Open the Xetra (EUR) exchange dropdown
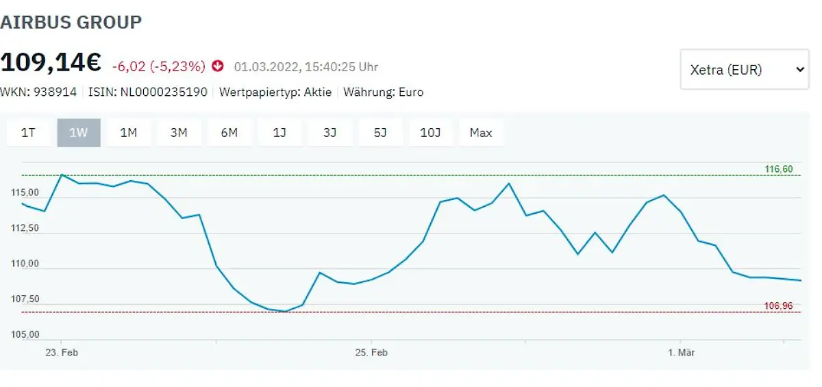The image size is (822, 387). pos(744,69)
